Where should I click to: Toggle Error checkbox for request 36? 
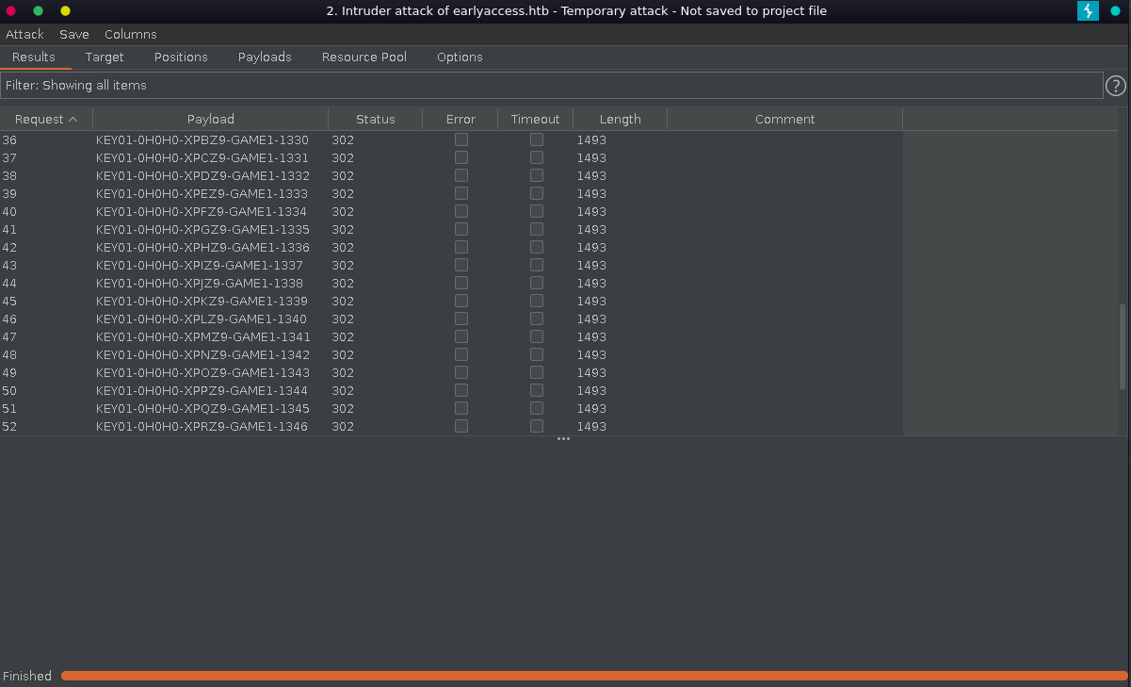(460, 139)
